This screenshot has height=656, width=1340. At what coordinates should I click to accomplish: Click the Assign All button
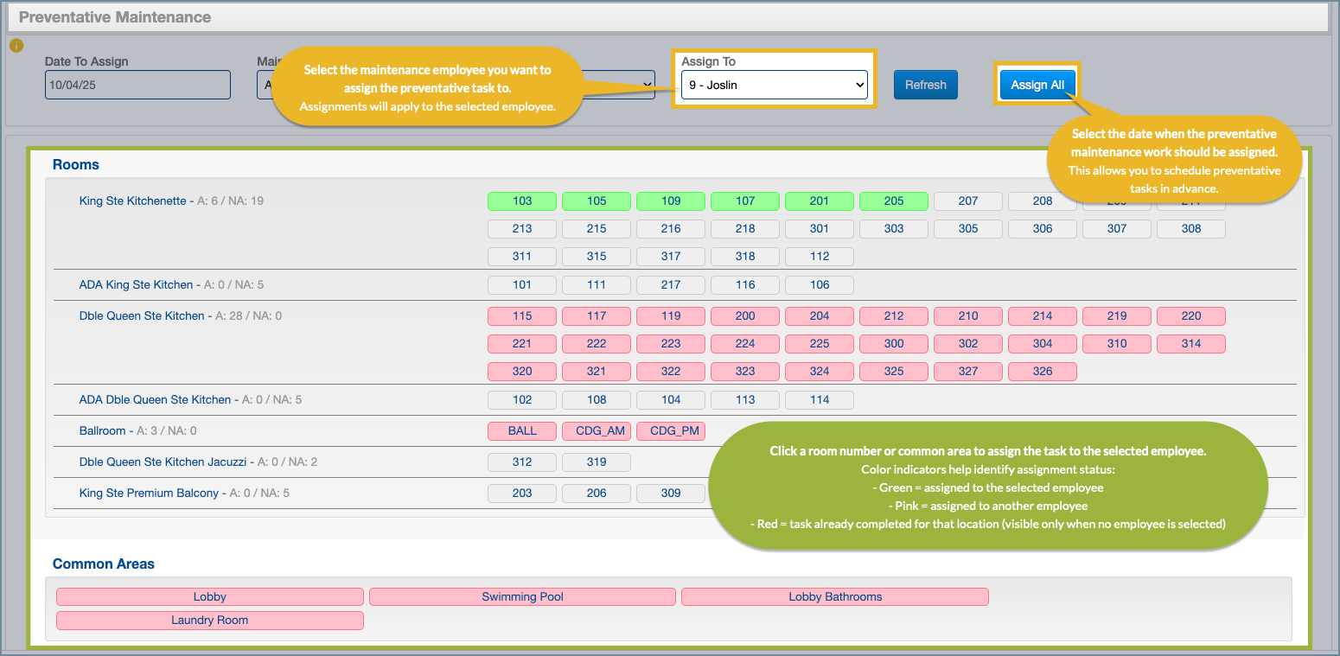[1037, 85]
